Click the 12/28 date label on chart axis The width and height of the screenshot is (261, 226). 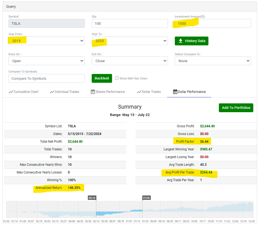pos(251,221)
